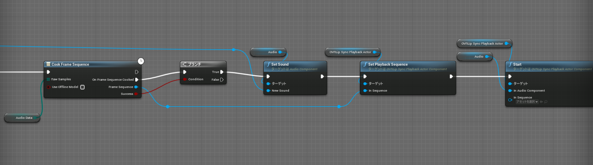Click output pin of OVRLip node above Start
Screen dimensions: 593x165
pyautogui.click(x=507, y=43)
